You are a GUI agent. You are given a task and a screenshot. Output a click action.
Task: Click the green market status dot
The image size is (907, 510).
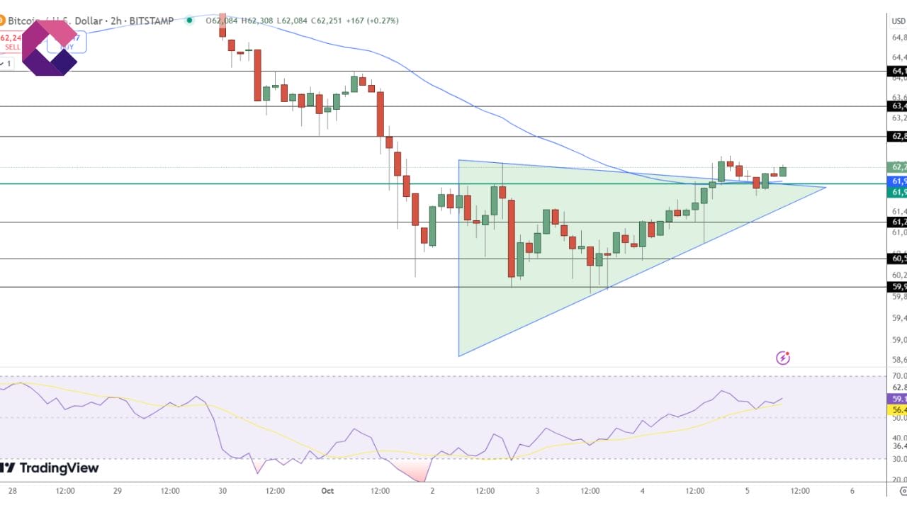point(189,21)
